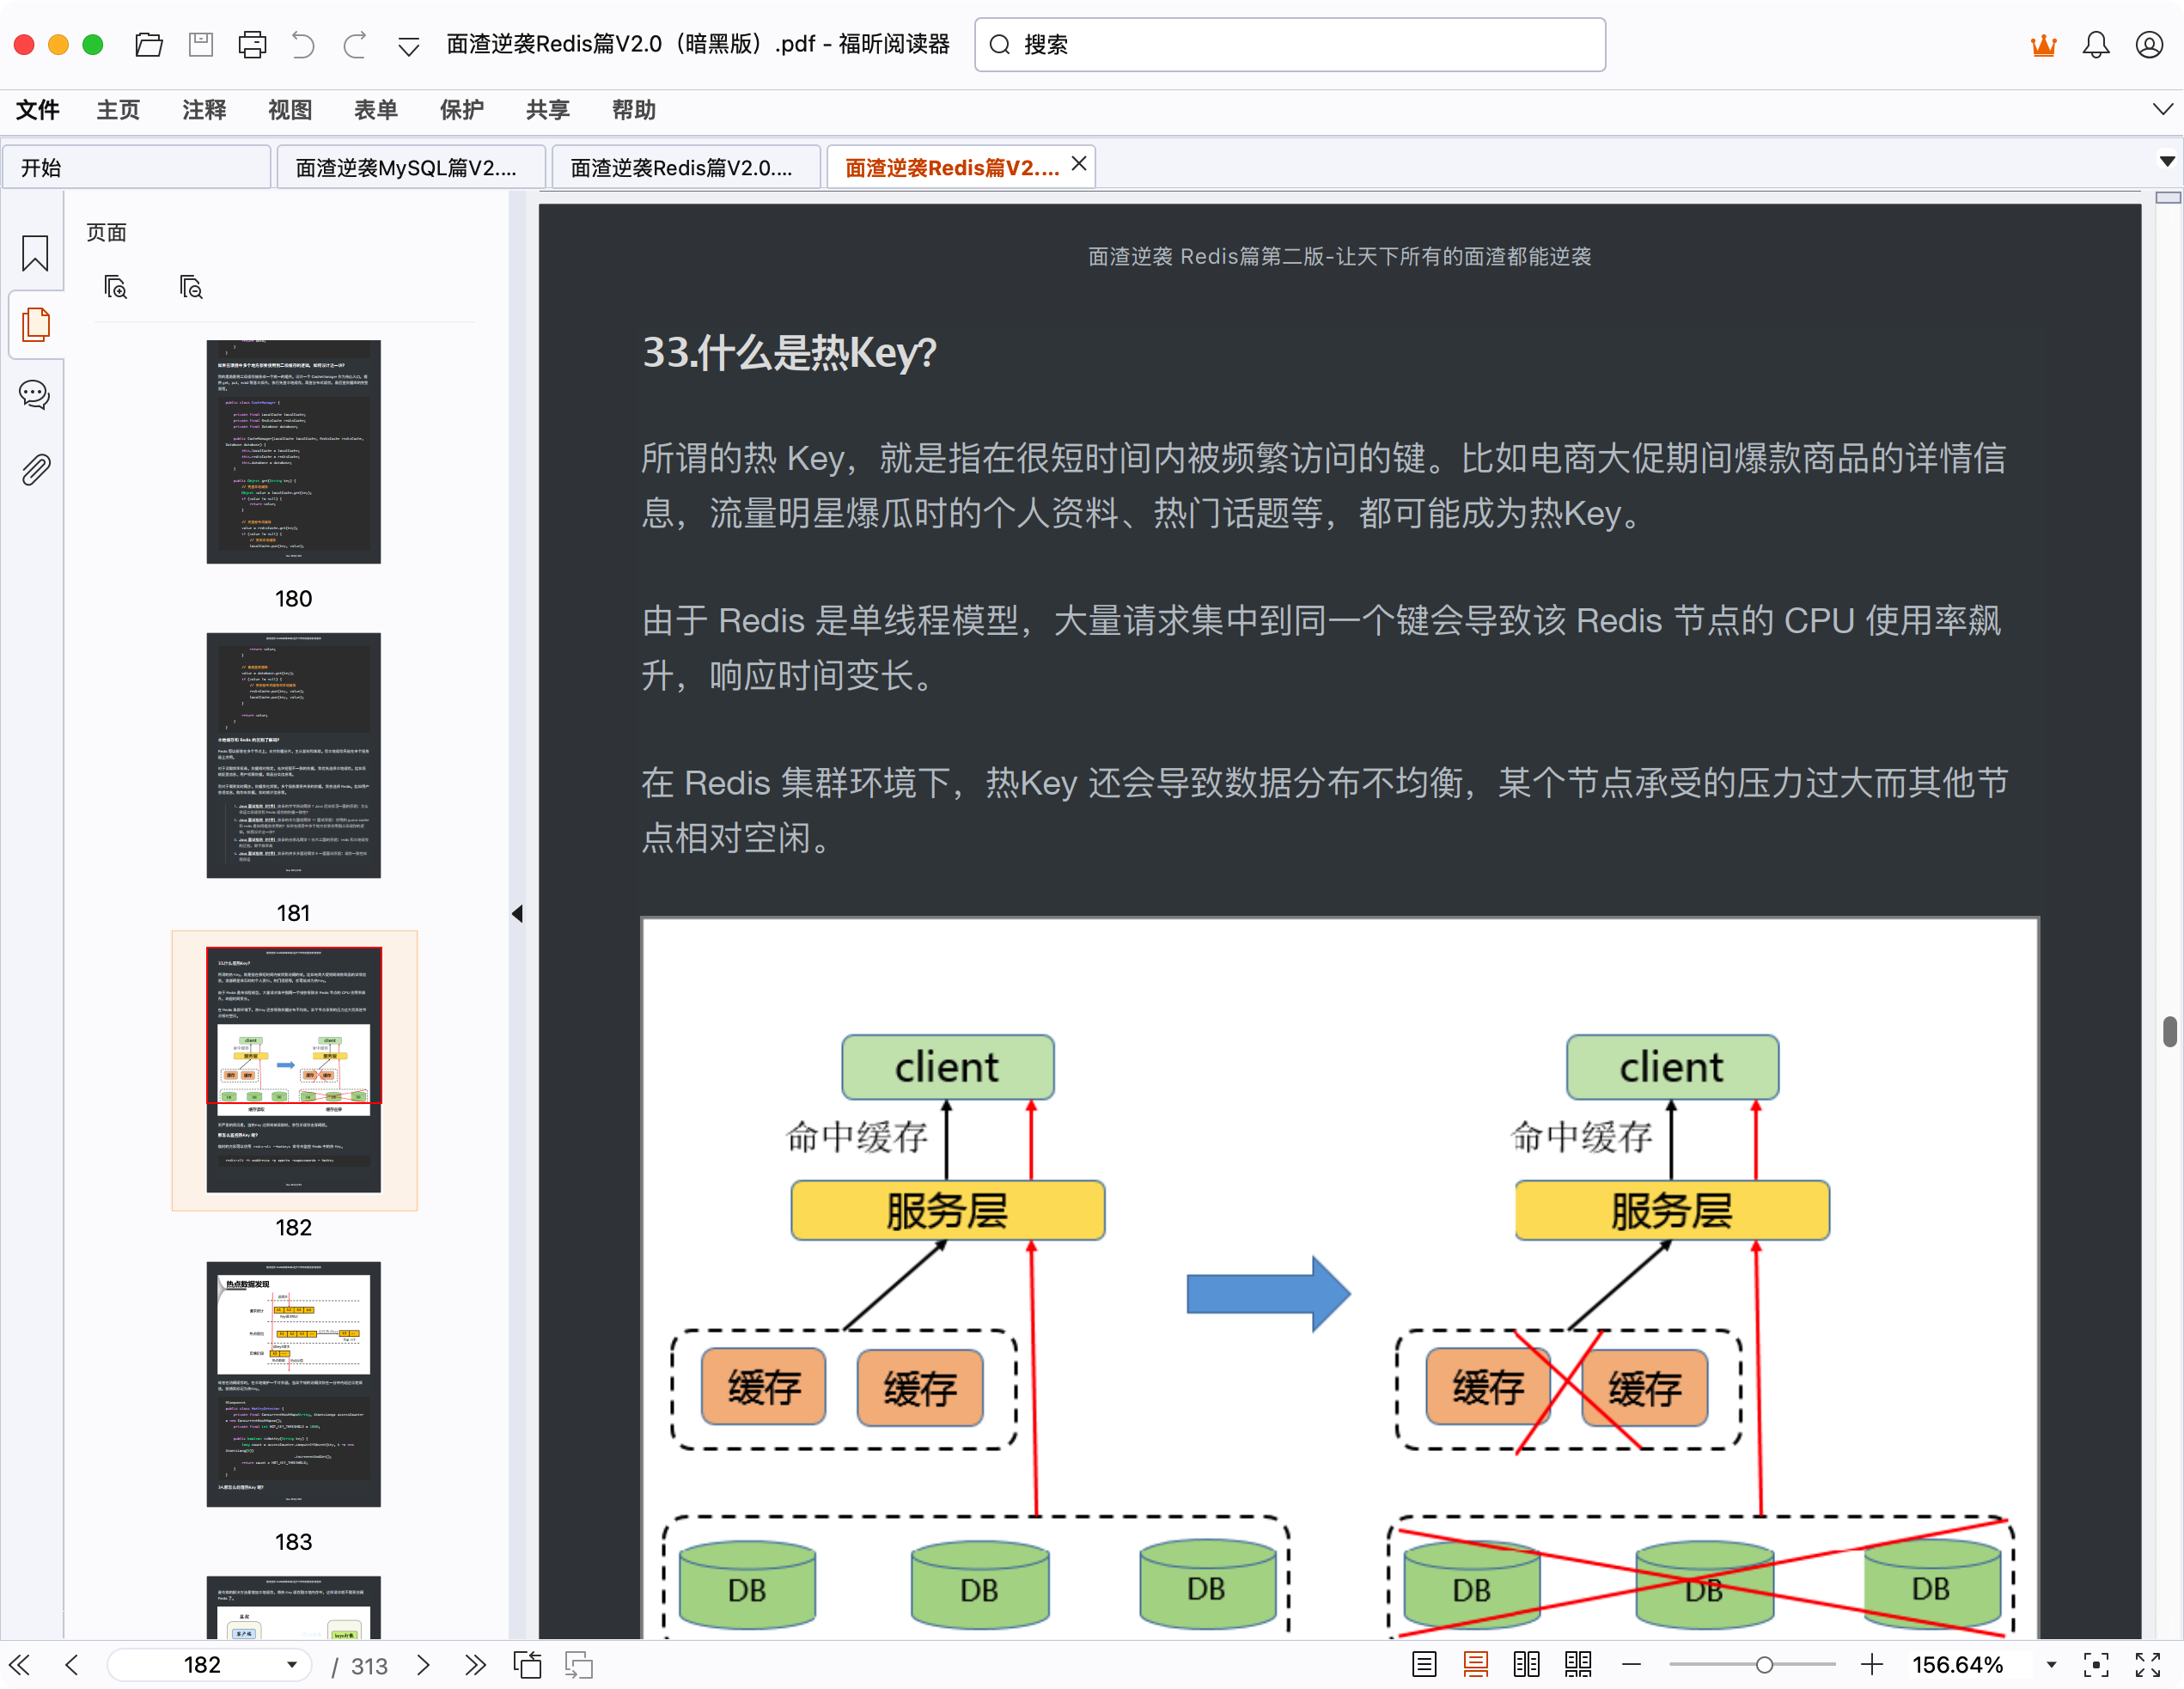Viewport: 2184px width, 1689px height.
Task: Open the page number dropdown at bottom left
Action: click(291, 1664)
